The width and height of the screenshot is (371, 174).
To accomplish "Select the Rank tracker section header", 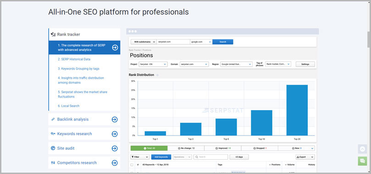I will [x=84, y=34].
